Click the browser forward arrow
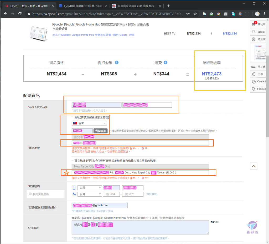Screen dimensions: 269x244 (x=13, y=14)
